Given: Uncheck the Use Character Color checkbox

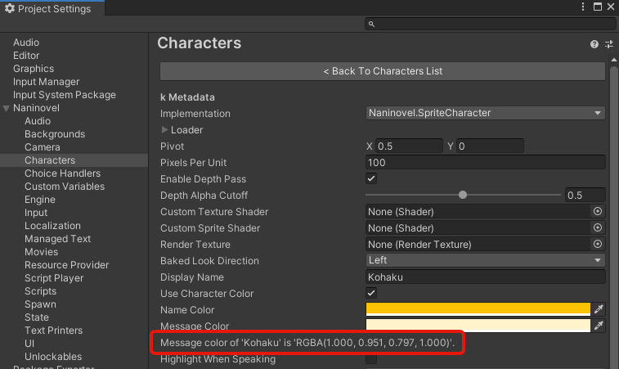Looking at the screenshot, I should [371, 294].
